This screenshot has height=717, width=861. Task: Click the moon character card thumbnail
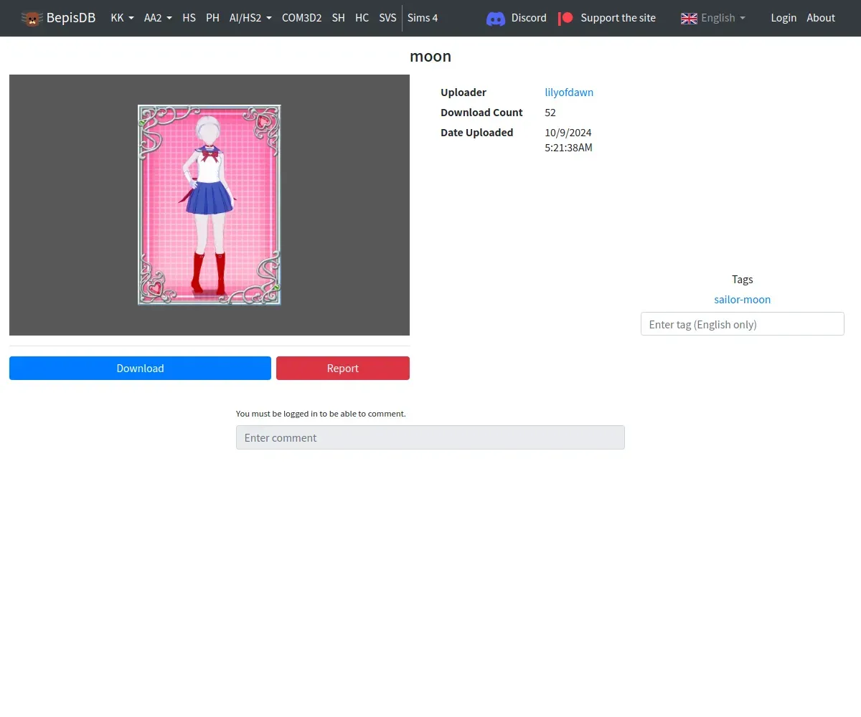click(210, 205)
